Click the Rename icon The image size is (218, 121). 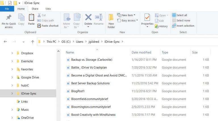[98, 17]
